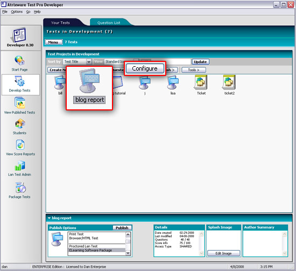
Task: Click the Date created value 02-29-2008
Action: pyautogui.click(x=187, y=233)
